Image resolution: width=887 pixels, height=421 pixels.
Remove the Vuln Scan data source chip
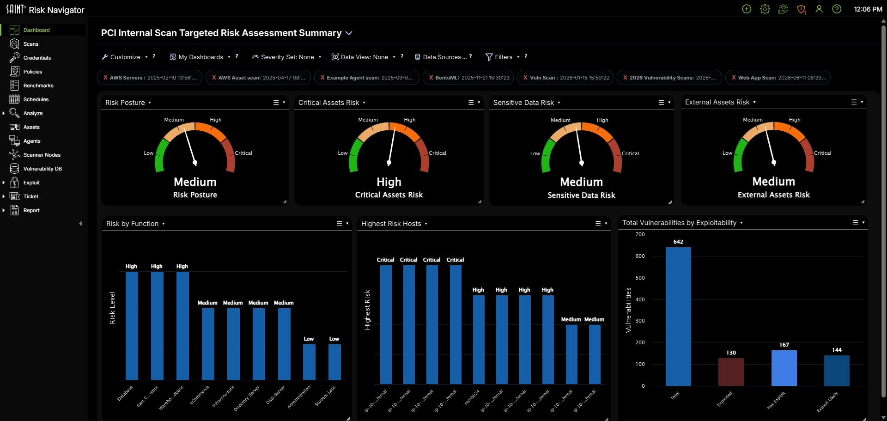[x=525, y=78]
